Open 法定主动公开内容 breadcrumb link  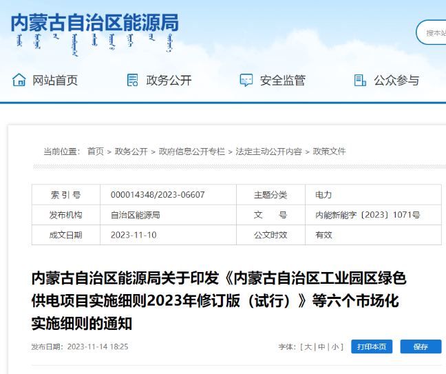268,152
